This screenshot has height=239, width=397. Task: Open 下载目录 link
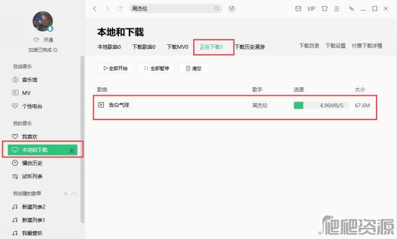(x=309, y=46)
